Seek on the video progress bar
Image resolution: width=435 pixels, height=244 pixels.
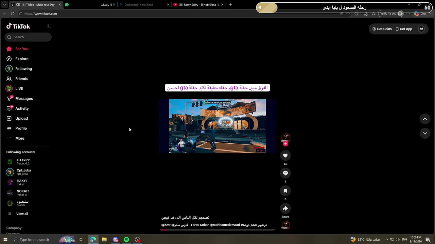[217, 230]
